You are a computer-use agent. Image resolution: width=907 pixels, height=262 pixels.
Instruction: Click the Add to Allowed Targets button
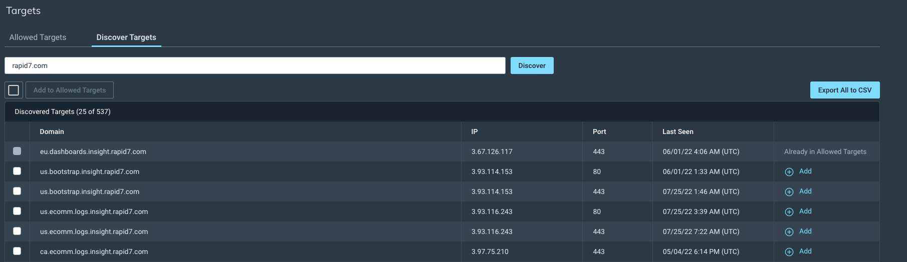[x=70, y=90]
